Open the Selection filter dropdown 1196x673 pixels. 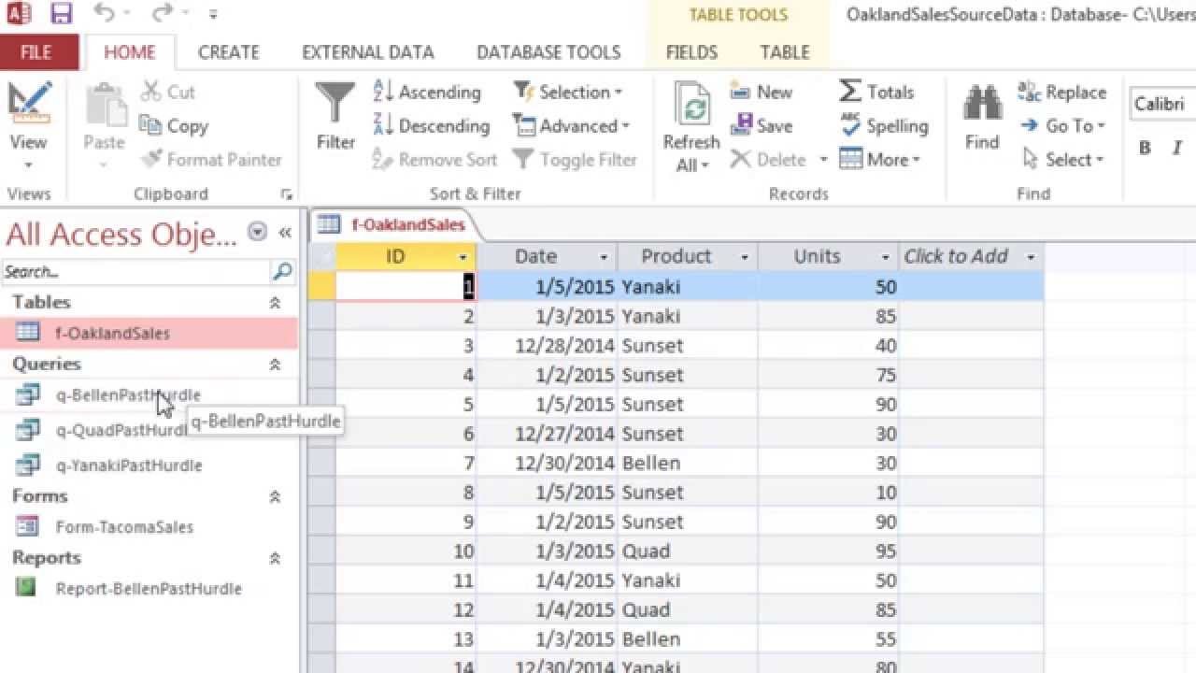[x=568, y=92]
